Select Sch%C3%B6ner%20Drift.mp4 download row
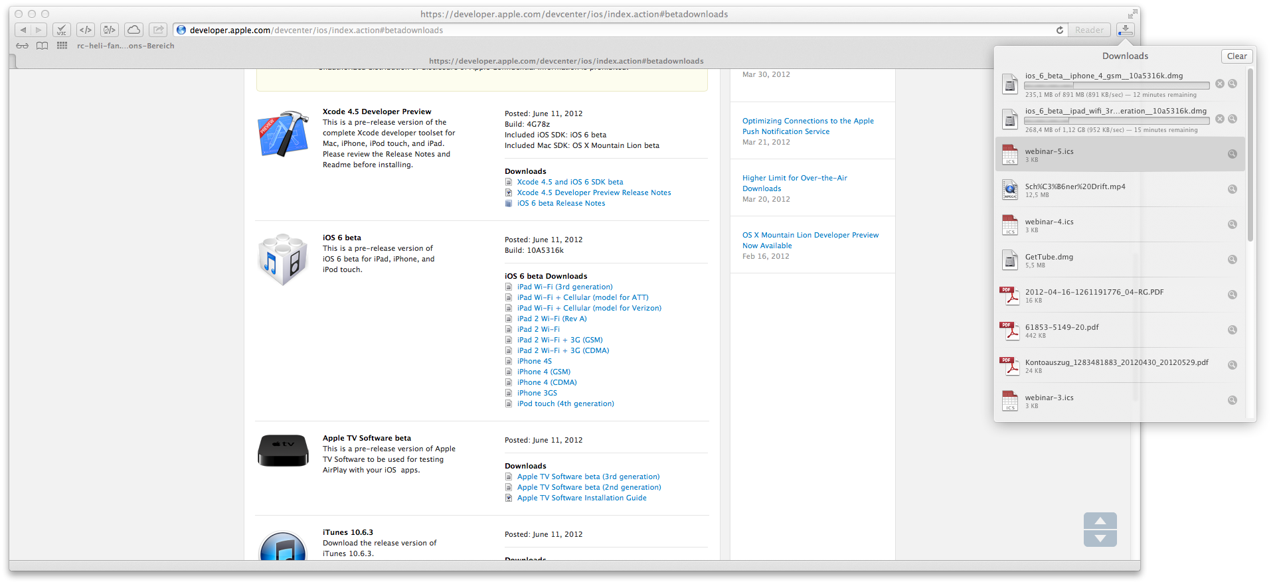The width and height of the screenshot is (1281, 584). (1120, 190)
